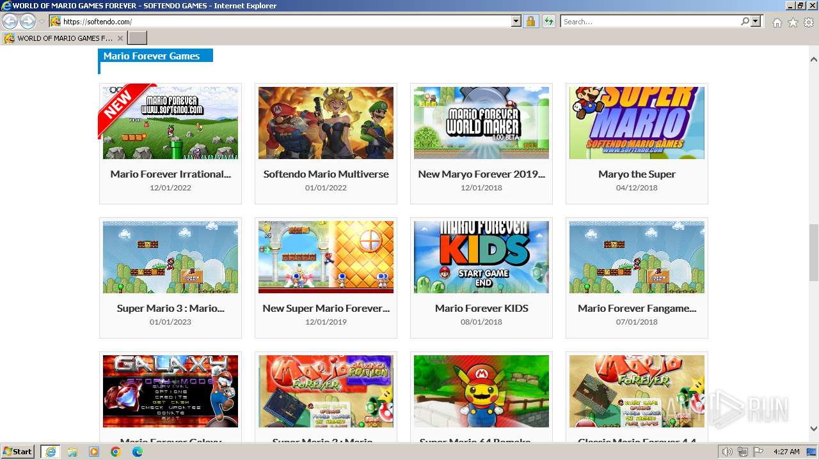
Task: Open Mario Forever Irrational thumbnail
Action: point(170,123)
